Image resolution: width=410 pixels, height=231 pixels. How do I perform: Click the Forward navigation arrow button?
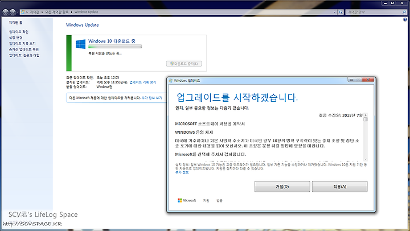(13, 12)
